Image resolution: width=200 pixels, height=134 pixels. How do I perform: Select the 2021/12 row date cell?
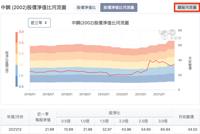pyautogui.click(x=15, y=129)
